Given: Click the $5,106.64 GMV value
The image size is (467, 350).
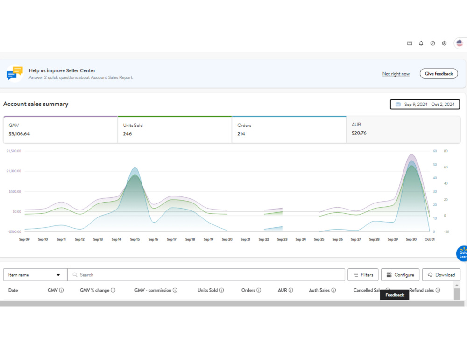Looking at the screenshot, I should click(x=19, y=134).
